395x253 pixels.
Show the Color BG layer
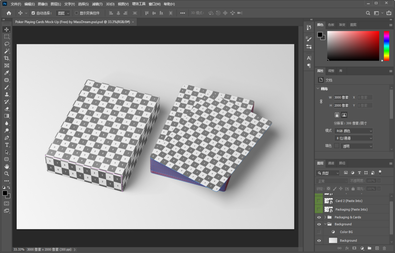coord(319,232)
